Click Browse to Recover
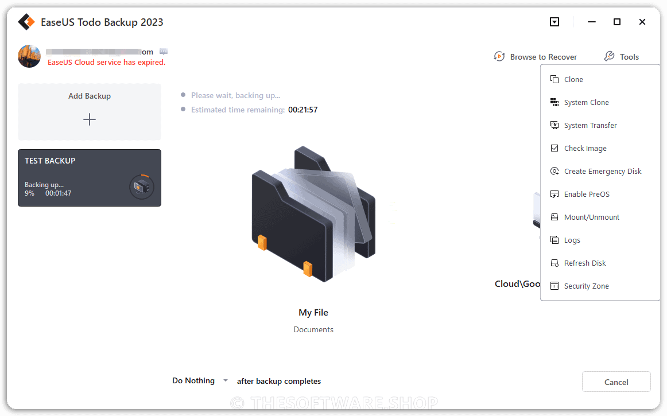 click(x=535, y=57)
